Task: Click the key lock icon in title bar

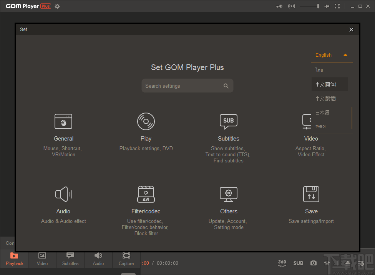Action: (x=279, y=6)
